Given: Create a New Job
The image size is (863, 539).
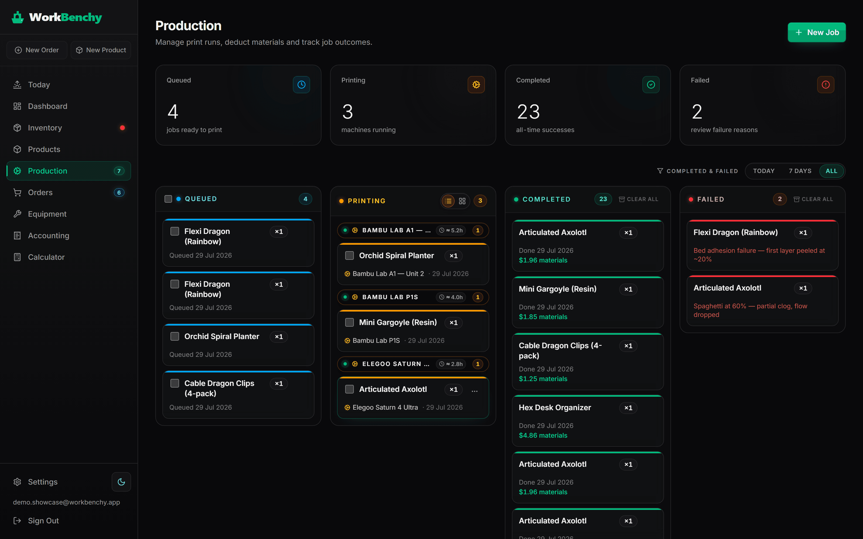Looking at the screenshot, I should coord(817,32).
